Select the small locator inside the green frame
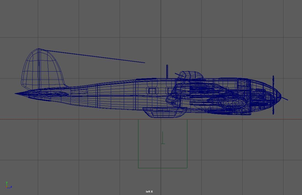302x195 pixels. pos(163,138)
